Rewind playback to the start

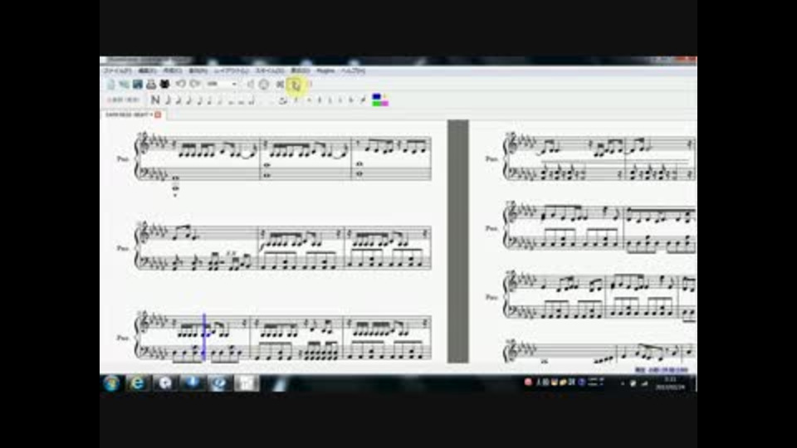[x=280, y=85]
